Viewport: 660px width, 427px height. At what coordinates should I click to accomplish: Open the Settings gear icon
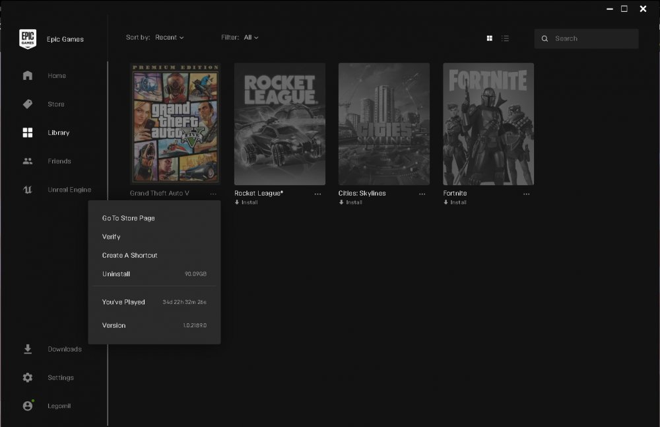(x=28, y=377)
